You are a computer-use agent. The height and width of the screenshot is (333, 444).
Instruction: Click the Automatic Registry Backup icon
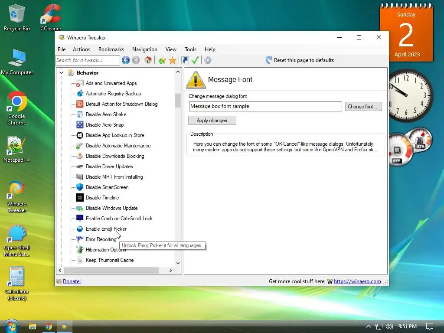pyautogui.click(x=80, y=94)
